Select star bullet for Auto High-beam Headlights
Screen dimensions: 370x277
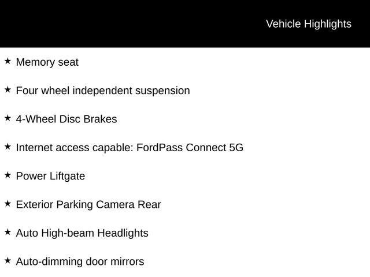[x=8, y=232]
